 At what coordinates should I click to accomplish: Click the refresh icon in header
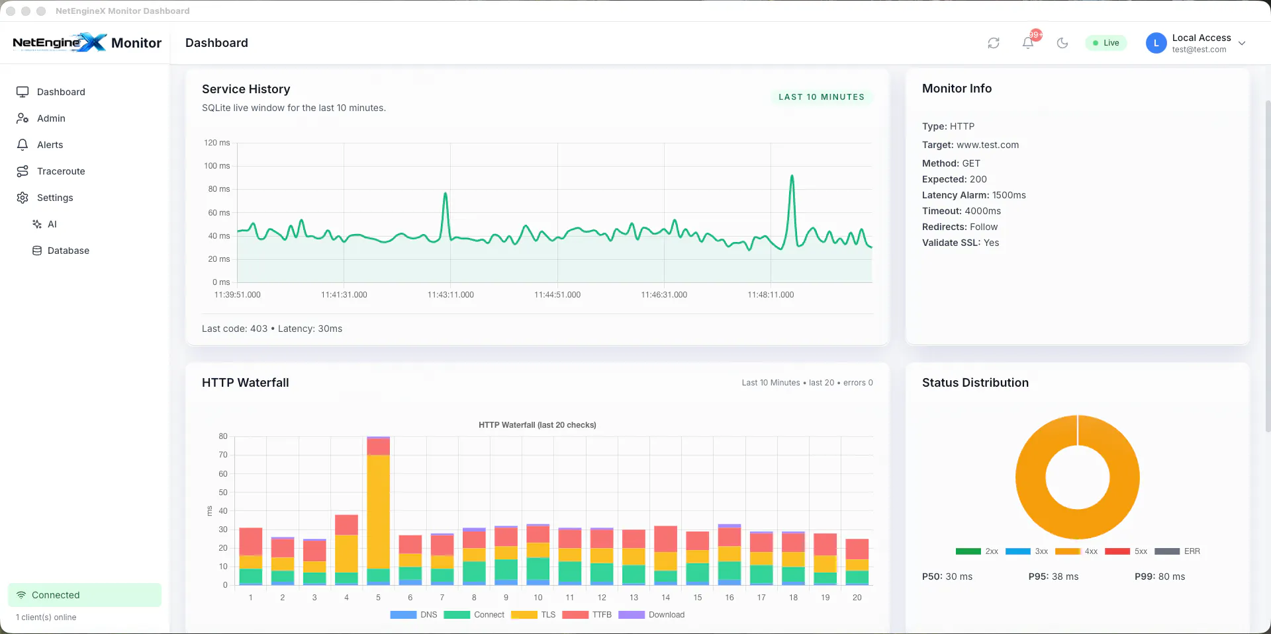994,43
